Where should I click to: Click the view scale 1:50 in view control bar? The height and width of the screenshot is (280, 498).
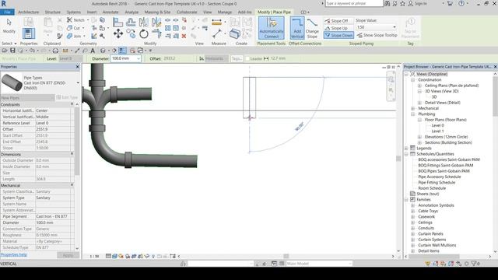[94, 256]
